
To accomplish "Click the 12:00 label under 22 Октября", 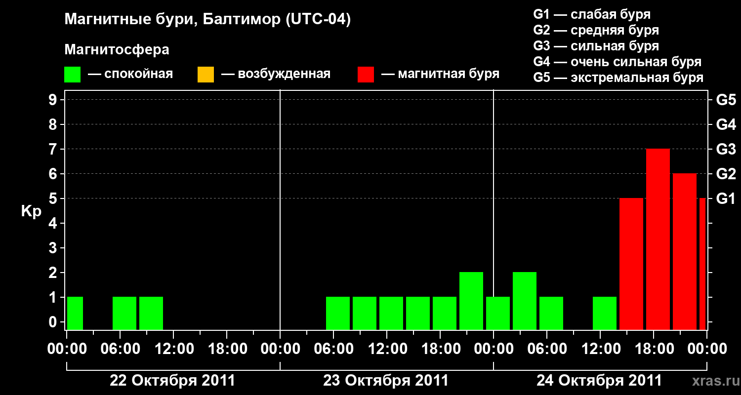I will tap(173, 349).
